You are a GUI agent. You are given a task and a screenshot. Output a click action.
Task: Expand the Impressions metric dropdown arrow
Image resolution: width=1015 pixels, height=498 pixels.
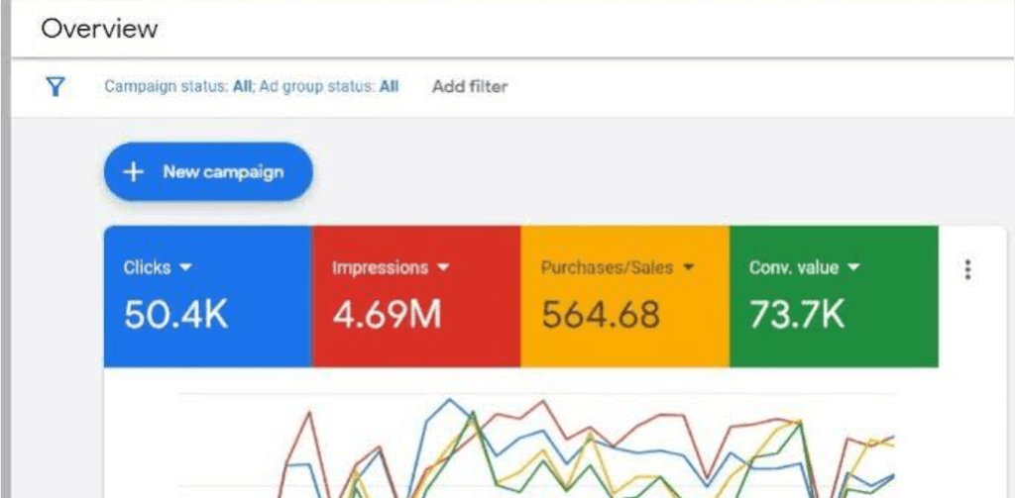click(x=443, y=268)
